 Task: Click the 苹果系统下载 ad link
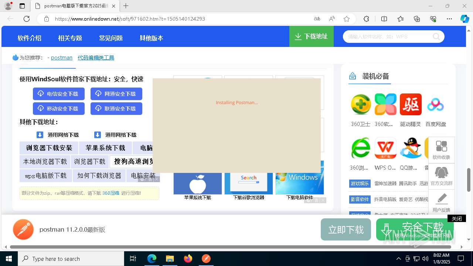pyautogui.click(x=105, y=148)
